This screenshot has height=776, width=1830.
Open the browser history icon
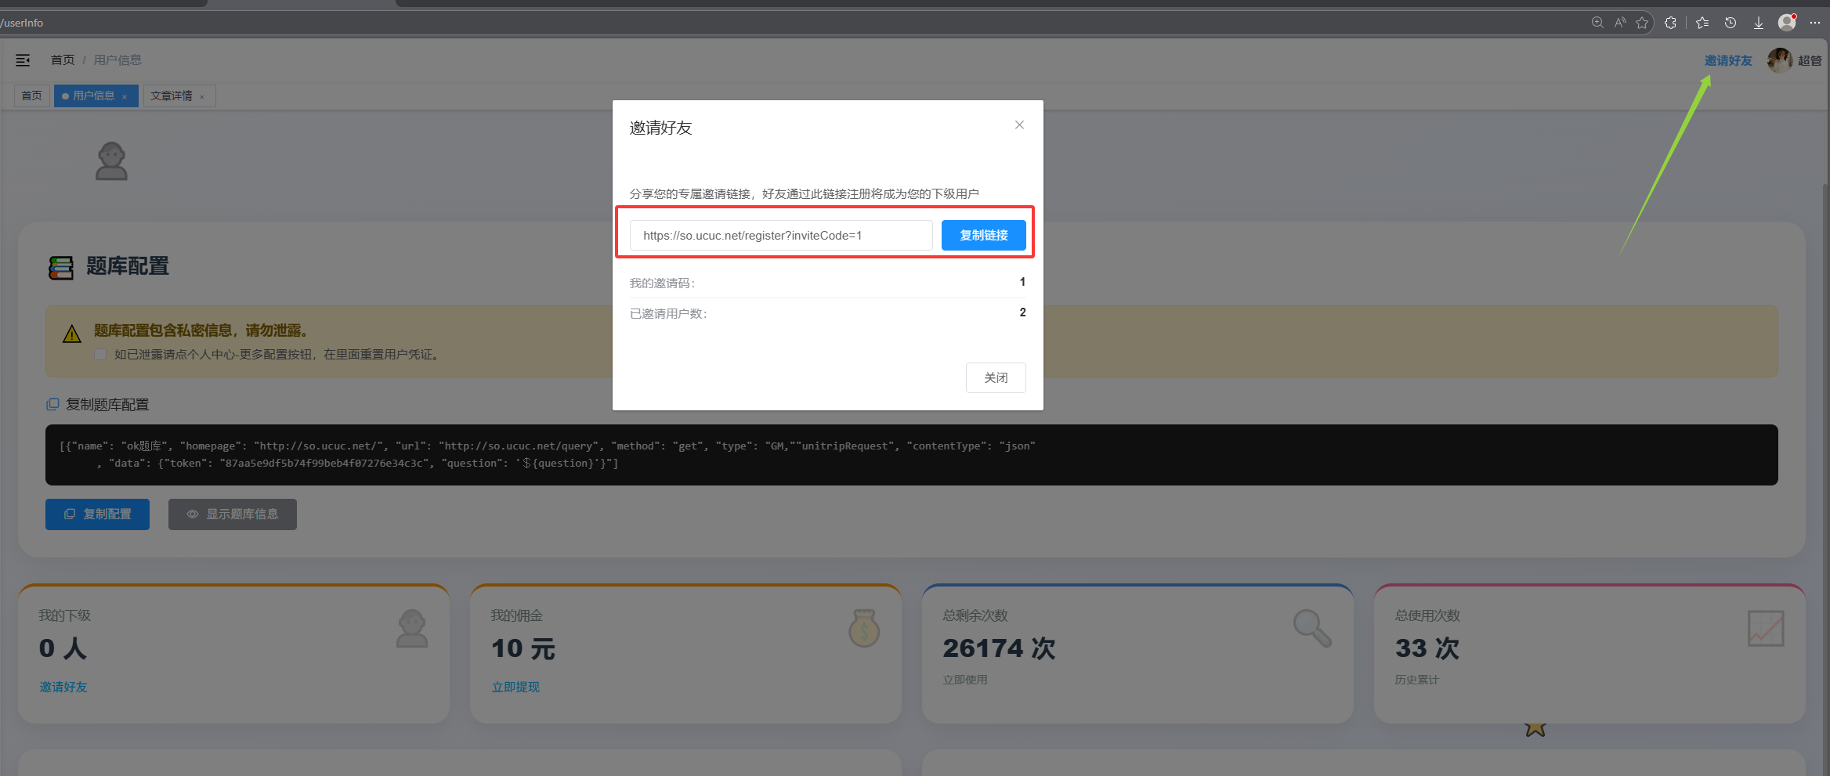[1731, 23]
